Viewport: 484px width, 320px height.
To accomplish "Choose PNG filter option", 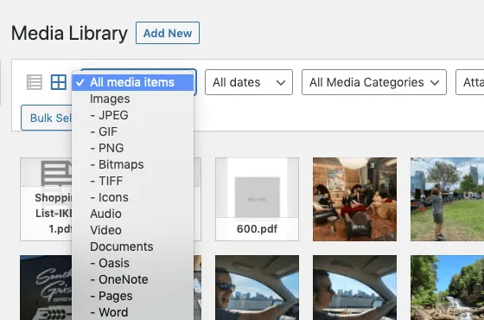I will (133, 148).
